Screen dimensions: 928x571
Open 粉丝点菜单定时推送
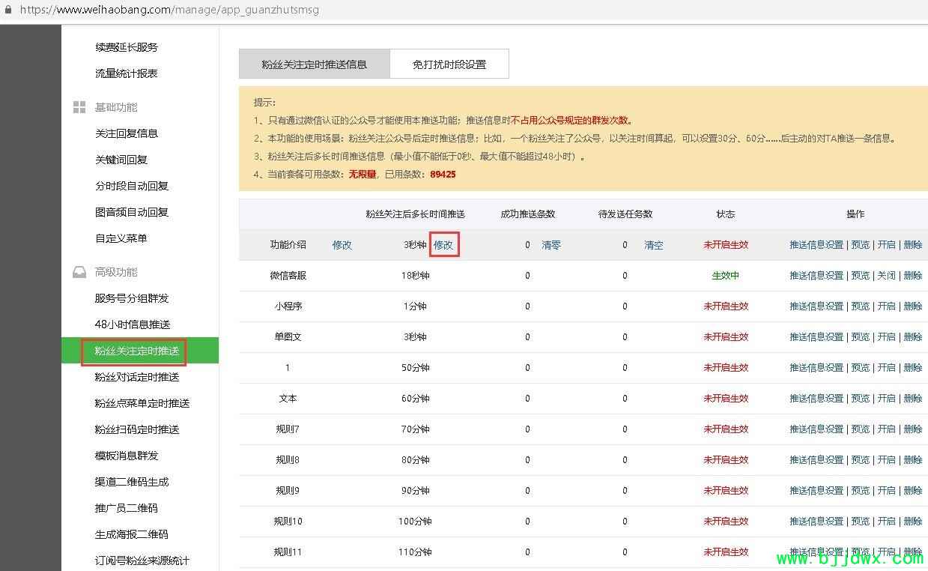142,403
